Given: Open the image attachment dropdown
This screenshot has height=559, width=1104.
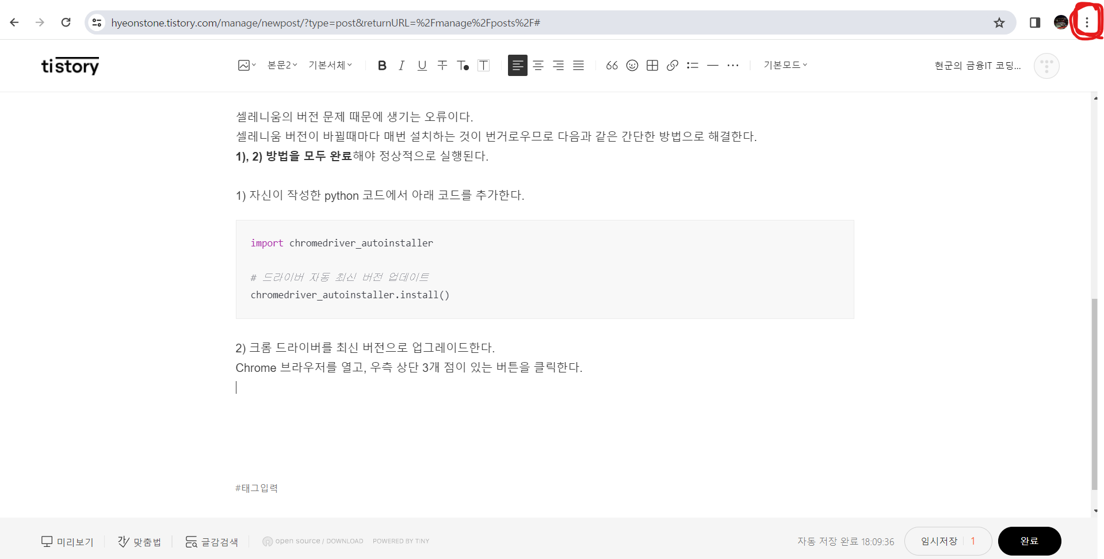Looking at the screenshot, I should (x=247, y=66).
